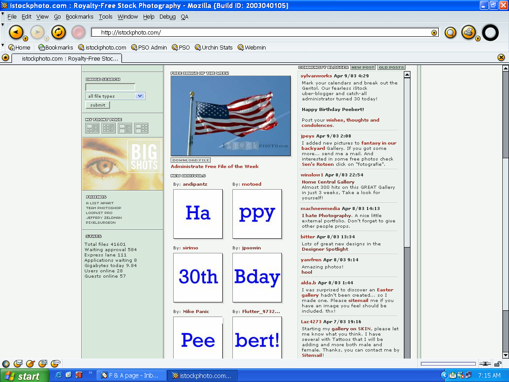Click the status bar page-load progress meter
The width and height of the screenshot is (509, 382).
(x=448, y=363)
